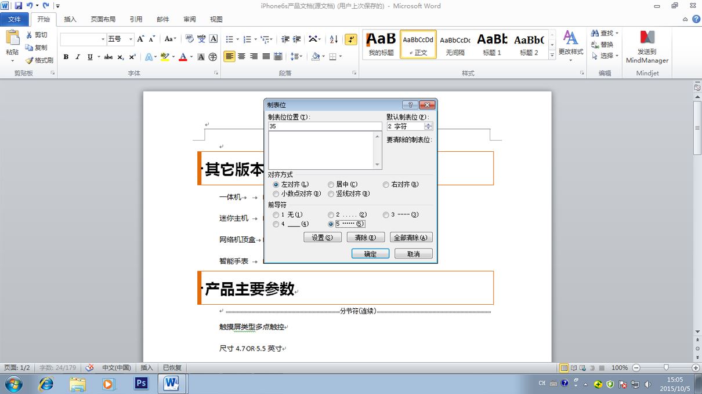Select center alignment (居中) radio button
This screenshot has height=394, width=702.
[331, 184]
